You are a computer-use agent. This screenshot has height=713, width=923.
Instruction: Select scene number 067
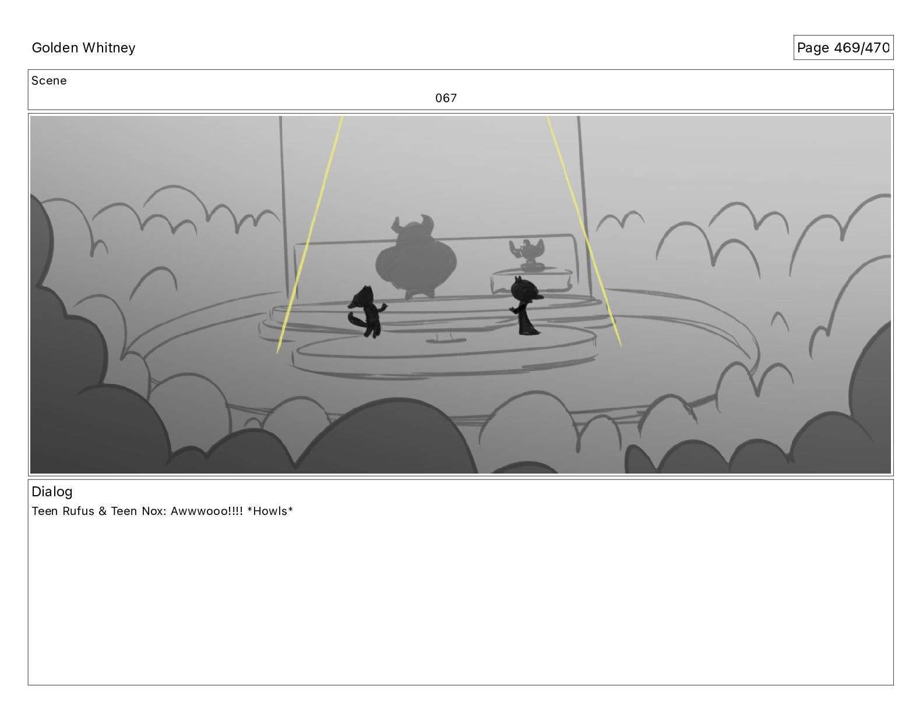tap(446, 98)
